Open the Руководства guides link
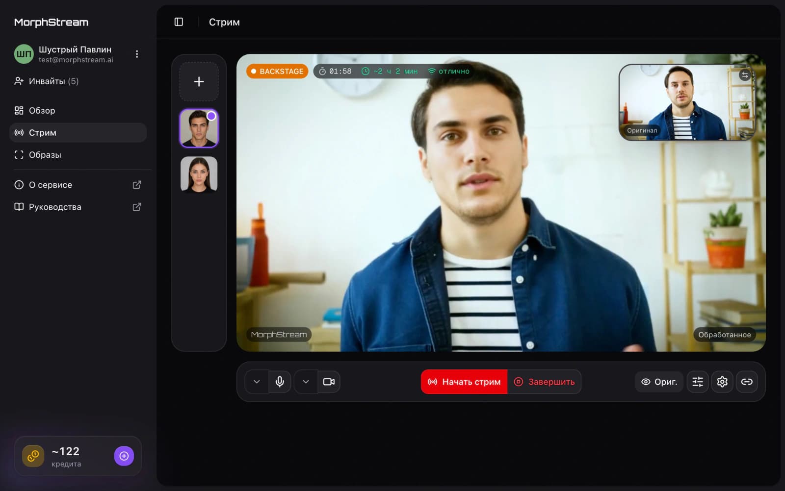 coord(78,207)
